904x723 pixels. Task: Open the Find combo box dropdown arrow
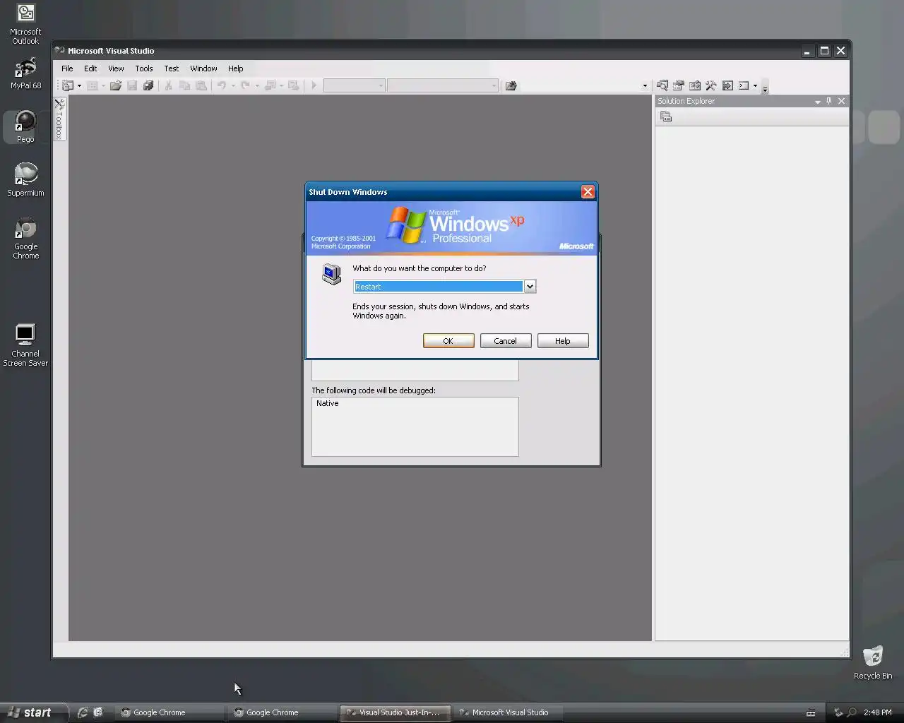pyautogui.click(x=644, y=86)
